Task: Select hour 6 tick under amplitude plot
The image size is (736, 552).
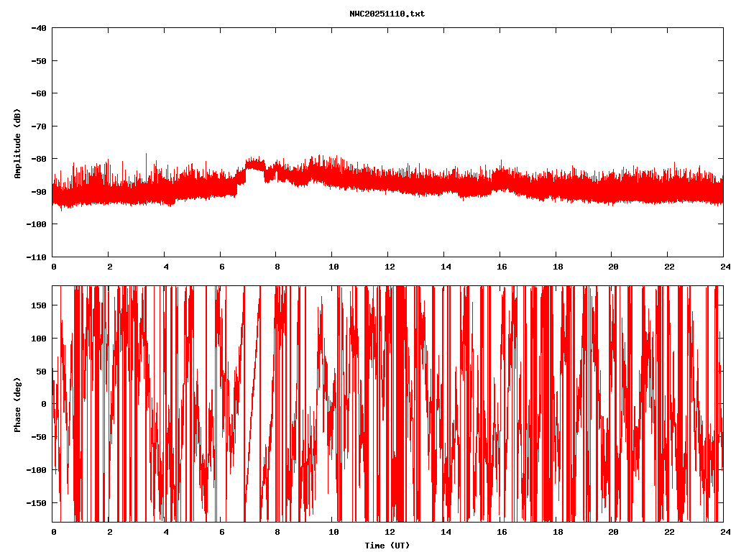Action: (x=221, y=266)
